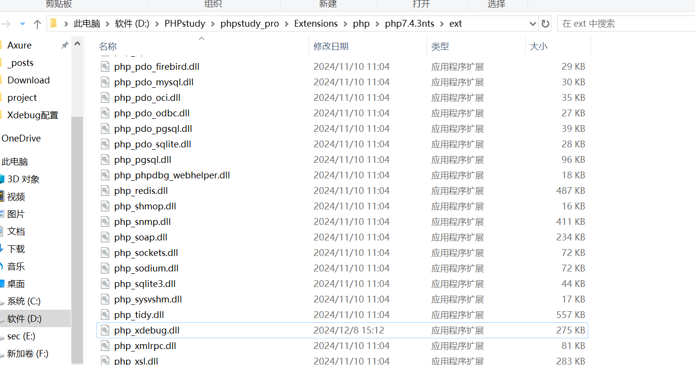Click the search box for ext folder
Image resolution: width=695 pixels, height=365 pixels.
626,24
